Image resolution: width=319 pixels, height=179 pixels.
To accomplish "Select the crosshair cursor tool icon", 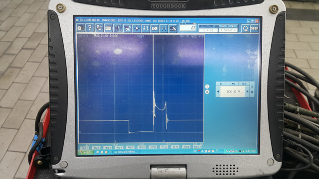I will (137, 28).
